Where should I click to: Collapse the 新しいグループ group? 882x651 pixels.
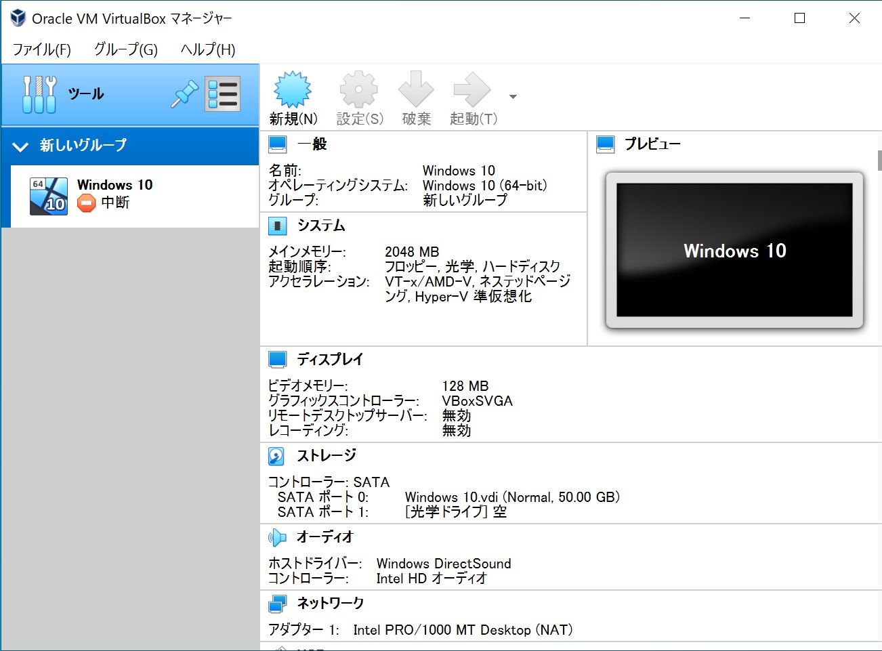[x=20, y=146]
